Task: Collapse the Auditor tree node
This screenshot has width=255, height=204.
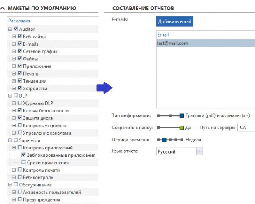Action: (x=10, y=29)
